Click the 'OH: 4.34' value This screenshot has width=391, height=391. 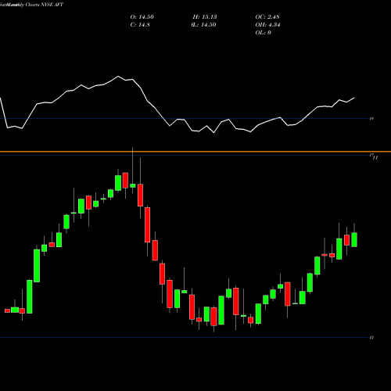point(267,25)
